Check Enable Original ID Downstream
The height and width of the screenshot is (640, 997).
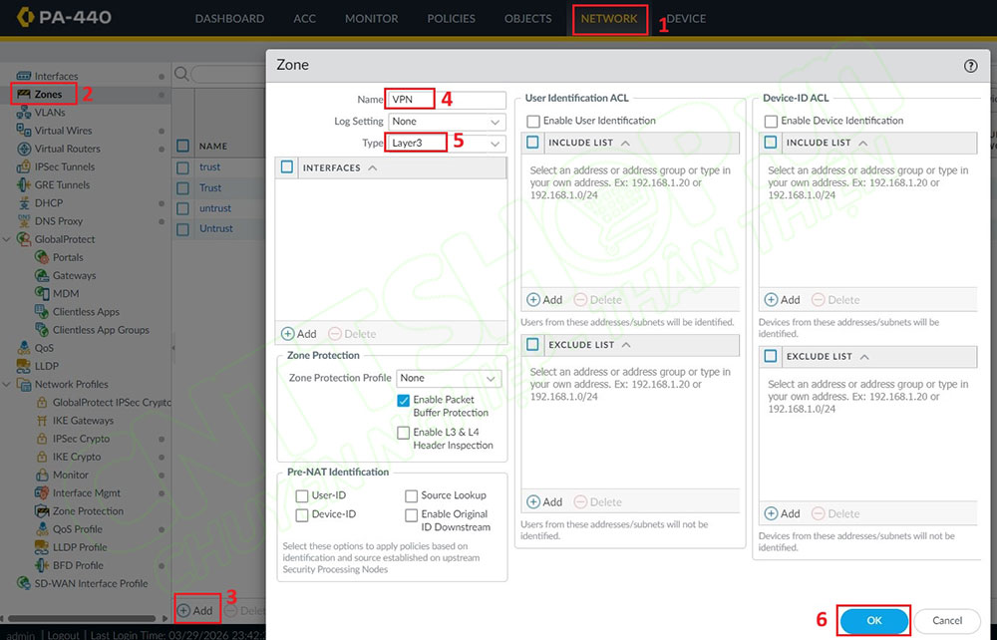pyautogui.click(x=412, y=514)
